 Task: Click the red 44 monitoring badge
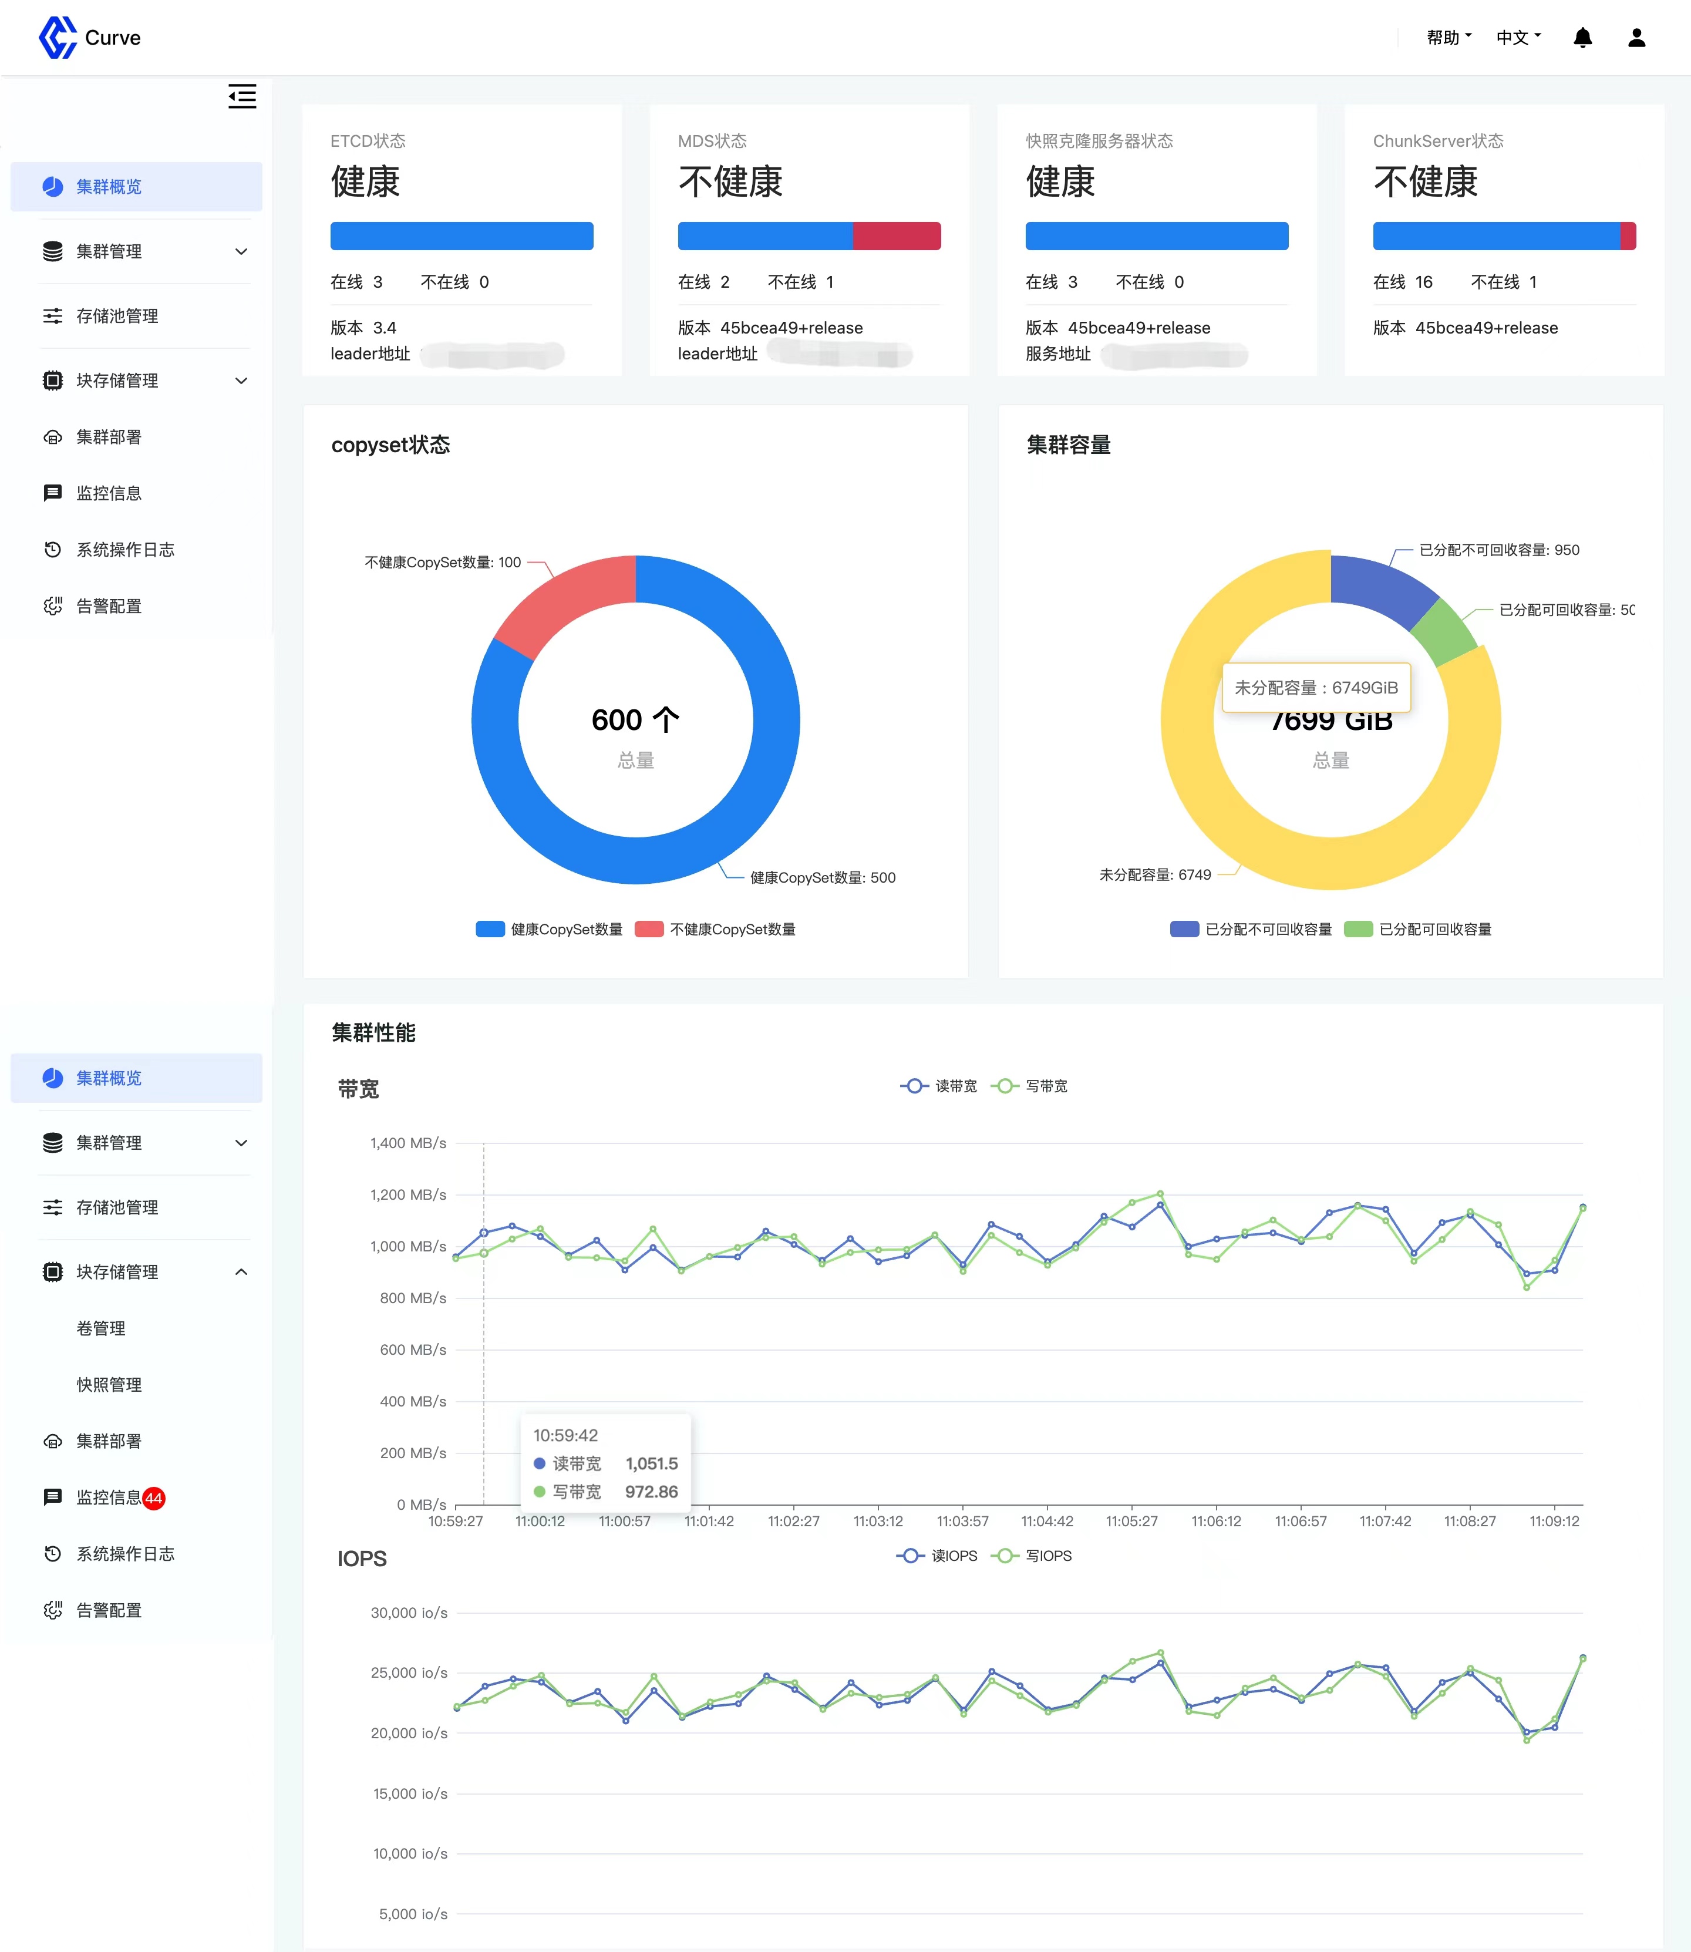click(154, 1498)
